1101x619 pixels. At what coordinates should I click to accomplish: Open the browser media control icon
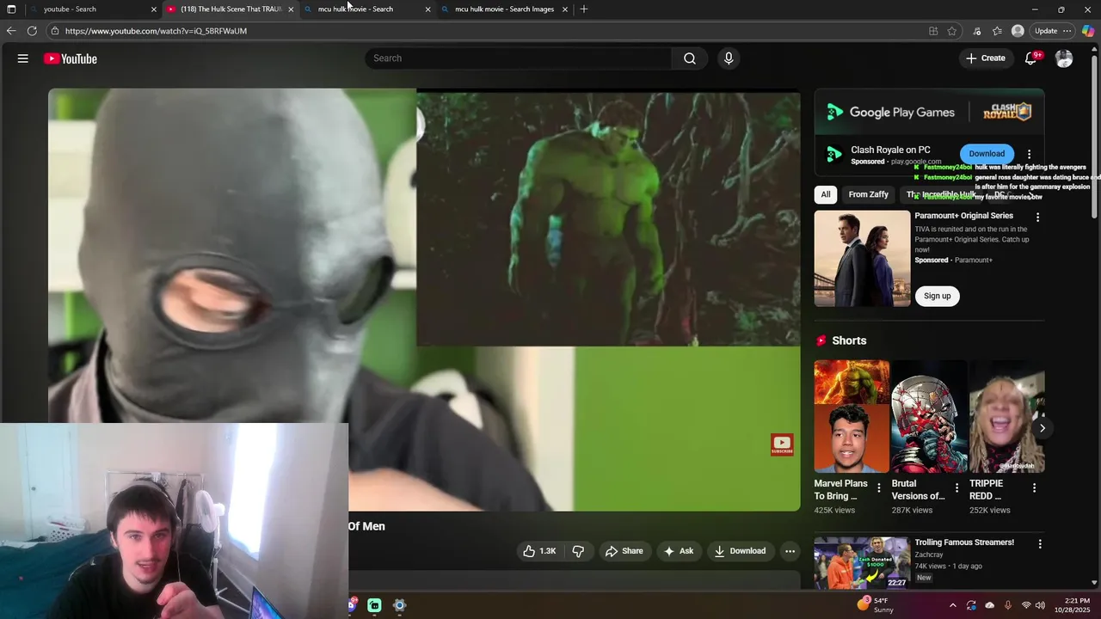[977, 31]
